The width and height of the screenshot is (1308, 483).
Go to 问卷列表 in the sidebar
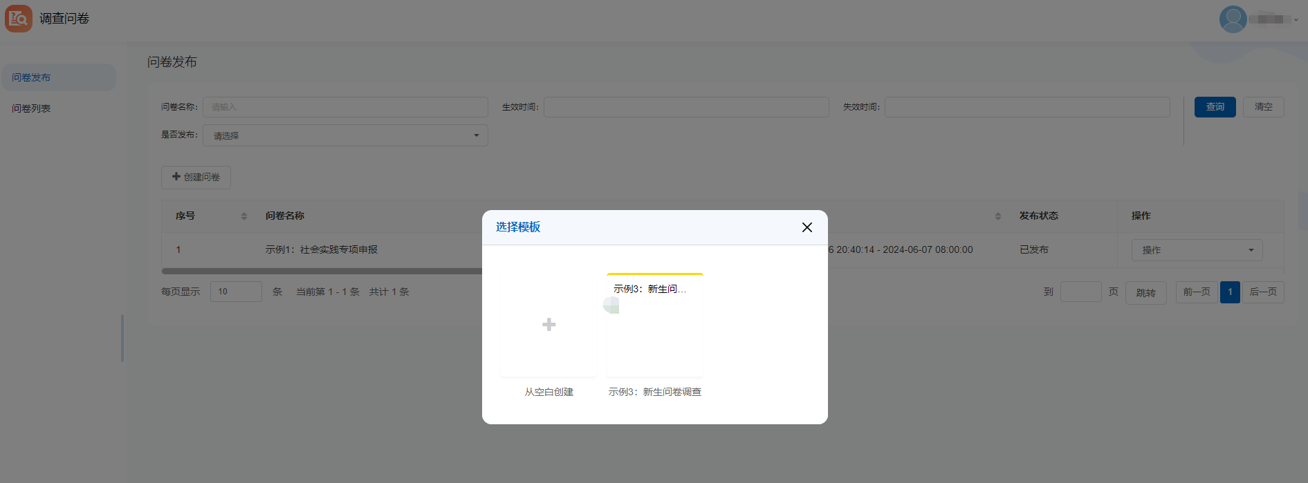[31, 108]
